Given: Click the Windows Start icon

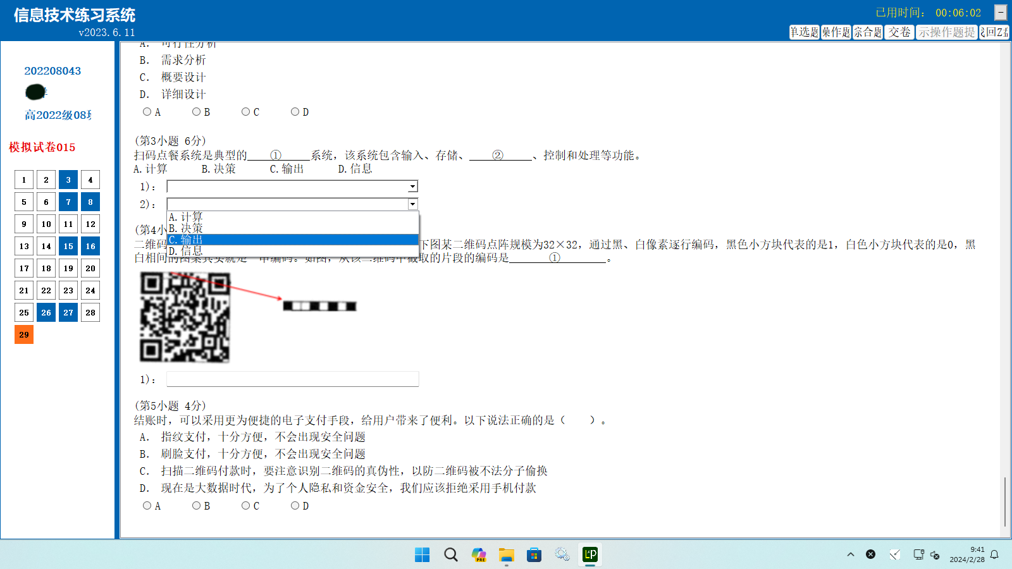Looking at the screenshot, I should [422, 555].
